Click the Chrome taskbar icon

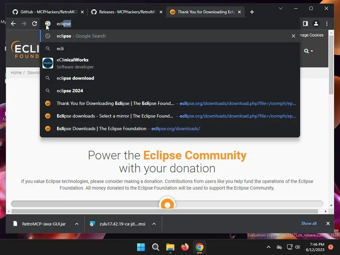(x=200, y=247)
